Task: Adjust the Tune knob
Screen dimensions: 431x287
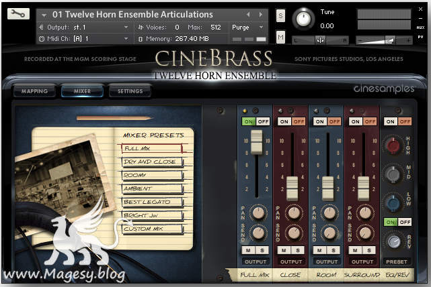Action: pos(303,19)
